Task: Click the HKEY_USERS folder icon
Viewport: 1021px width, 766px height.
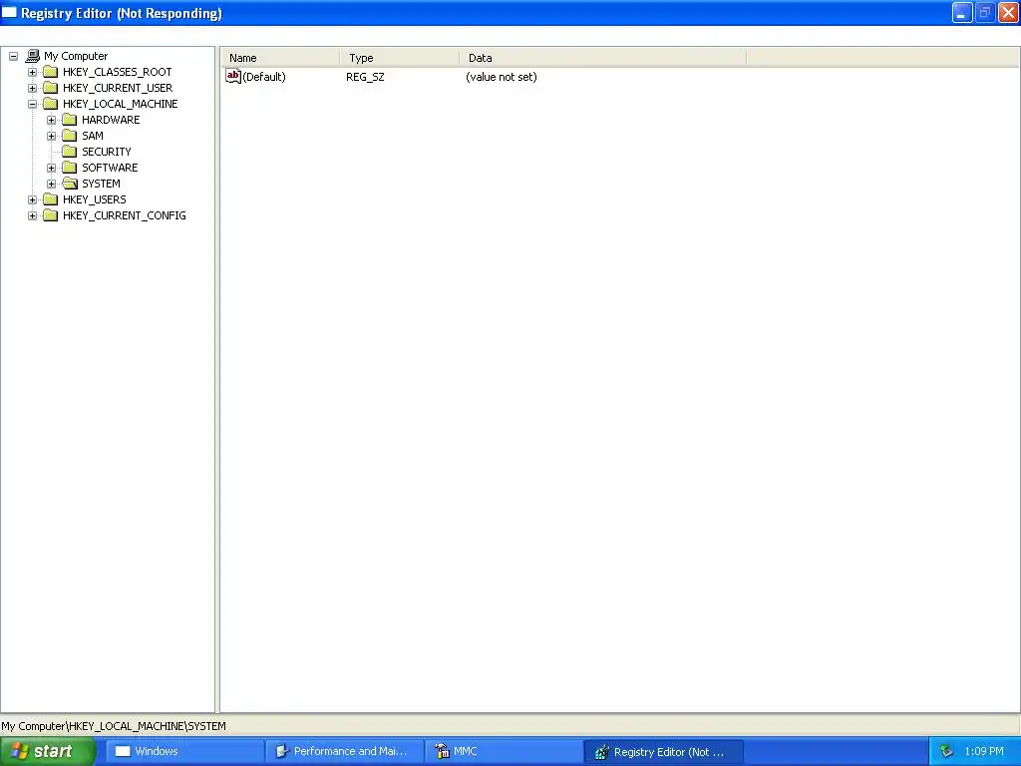Action: tap(50, 199)
